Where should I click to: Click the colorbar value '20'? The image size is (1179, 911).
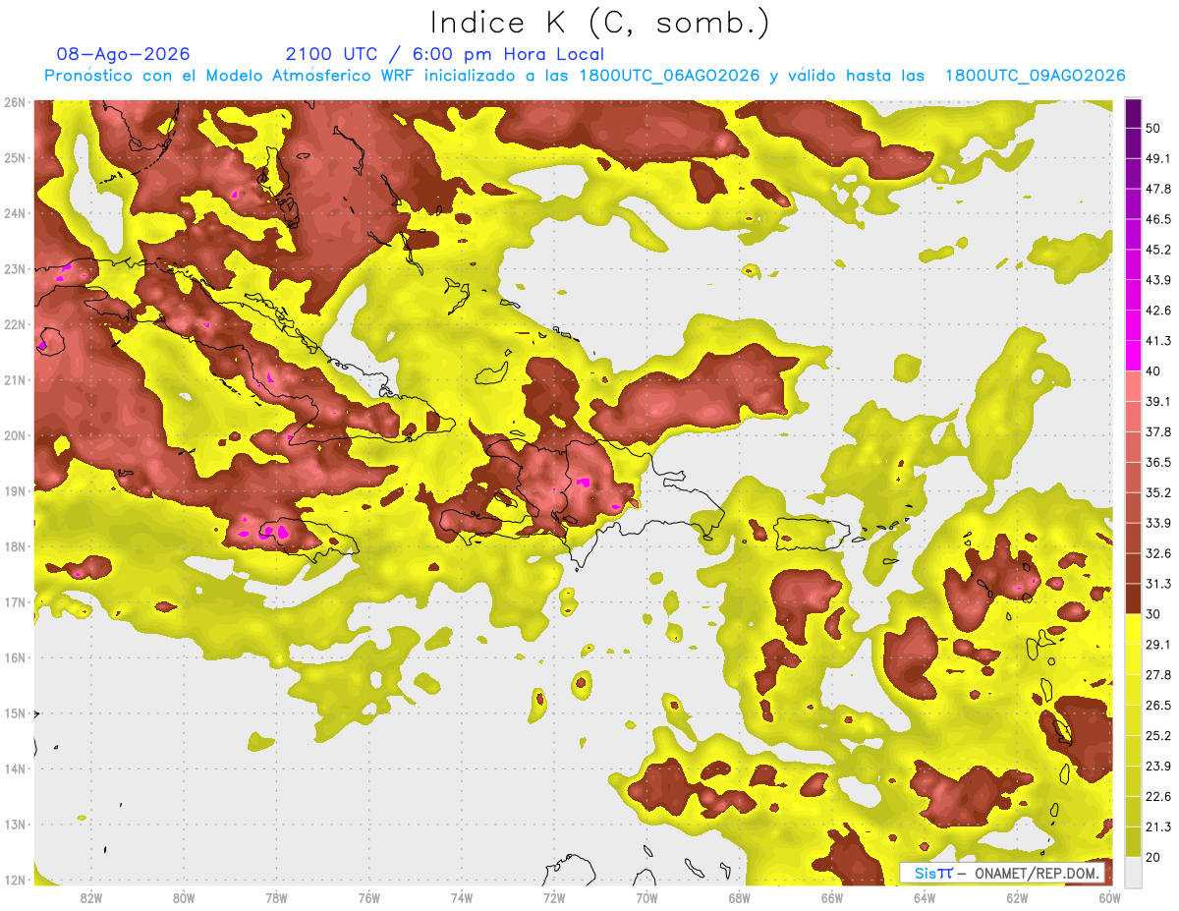coord(1153,857)
